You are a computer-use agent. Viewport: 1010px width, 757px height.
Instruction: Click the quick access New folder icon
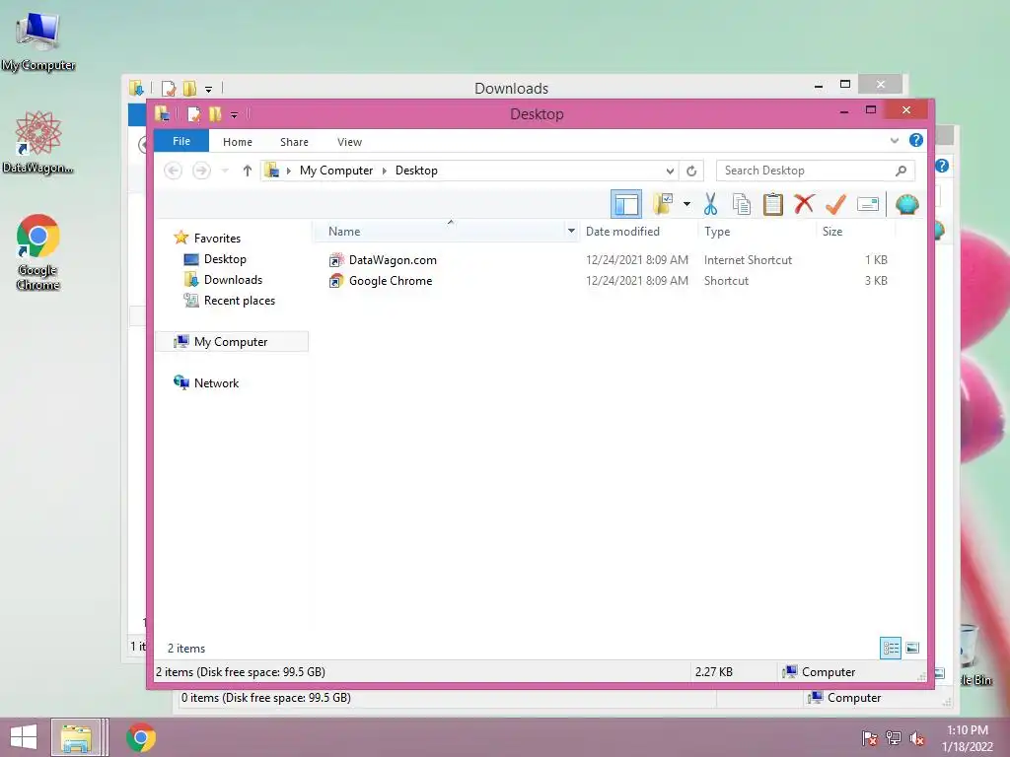[215, 114]
